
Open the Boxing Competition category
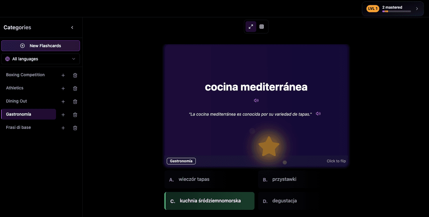[x=25, y=75]
